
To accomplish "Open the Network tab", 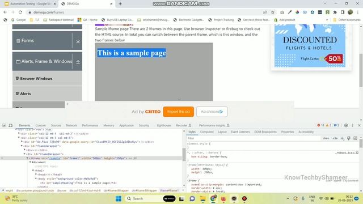I will coord(71,125).
